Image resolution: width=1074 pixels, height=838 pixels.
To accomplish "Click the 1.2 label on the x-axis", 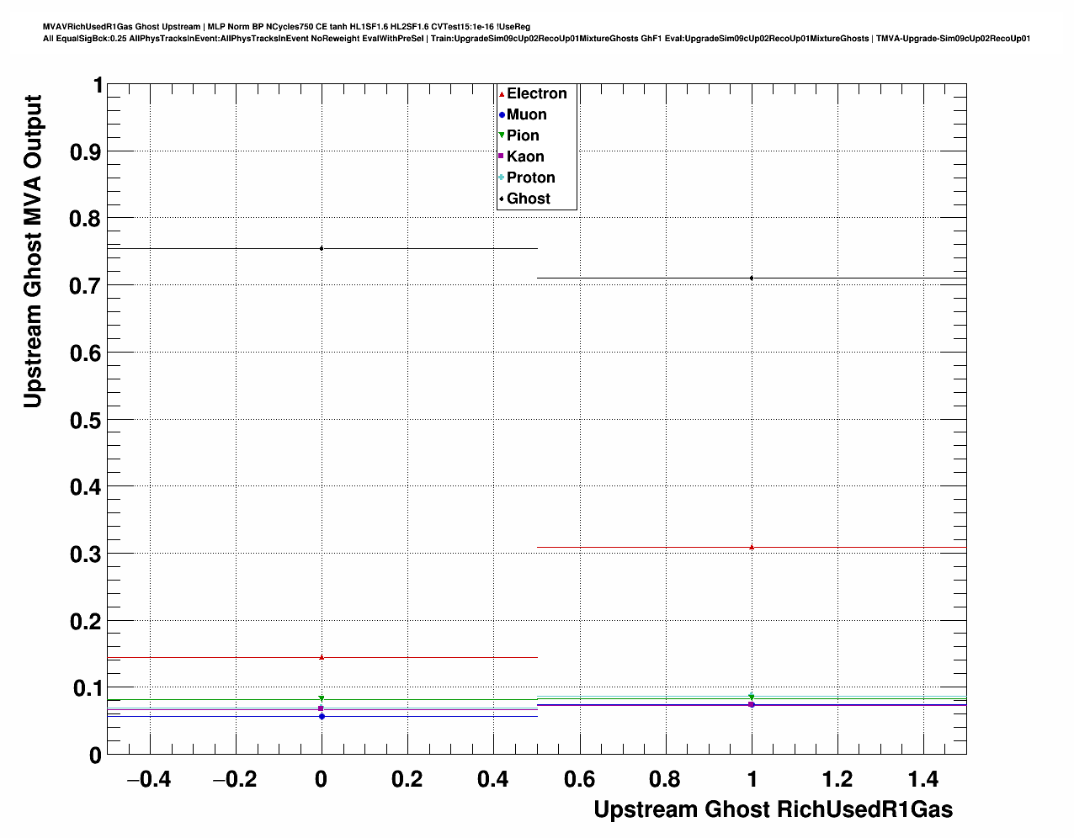I will pyautogui.click(x=837, y=780).
